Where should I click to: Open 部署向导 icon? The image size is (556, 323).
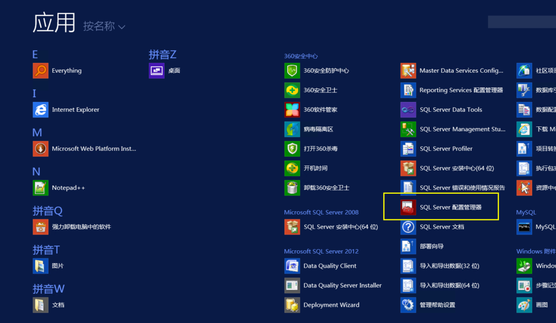tap(408, 246)
